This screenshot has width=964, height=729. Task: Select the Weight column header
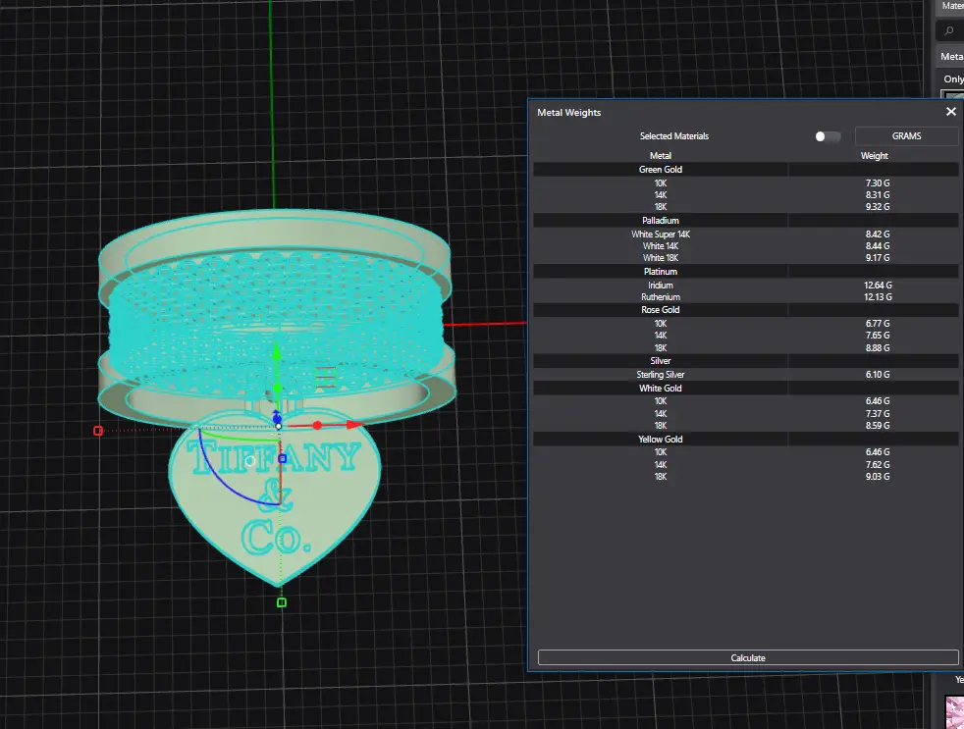(875, 155)
